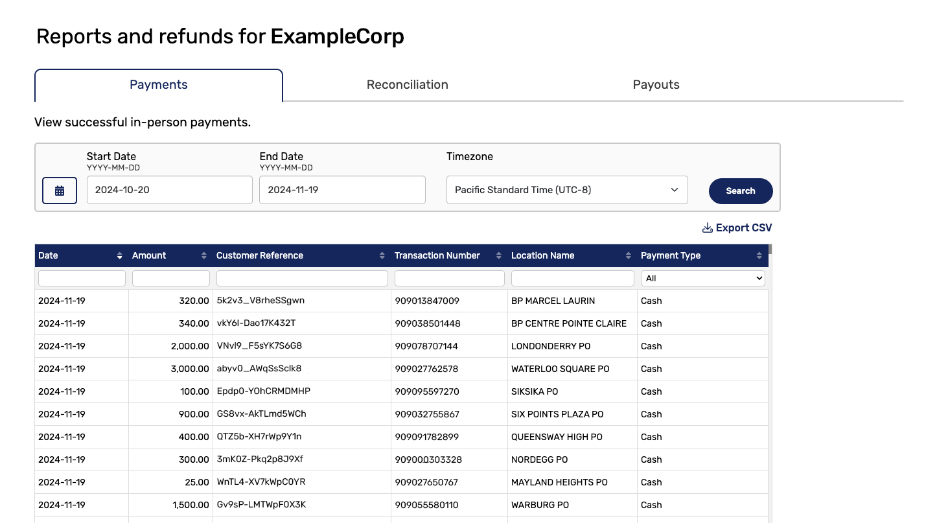This screenshot has width=937, height=523.
Task: Open the Payouts tab
Action: point(656,84)
